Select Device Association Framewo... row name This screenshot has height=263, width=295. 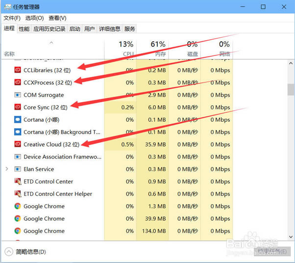tap(62, 157)
